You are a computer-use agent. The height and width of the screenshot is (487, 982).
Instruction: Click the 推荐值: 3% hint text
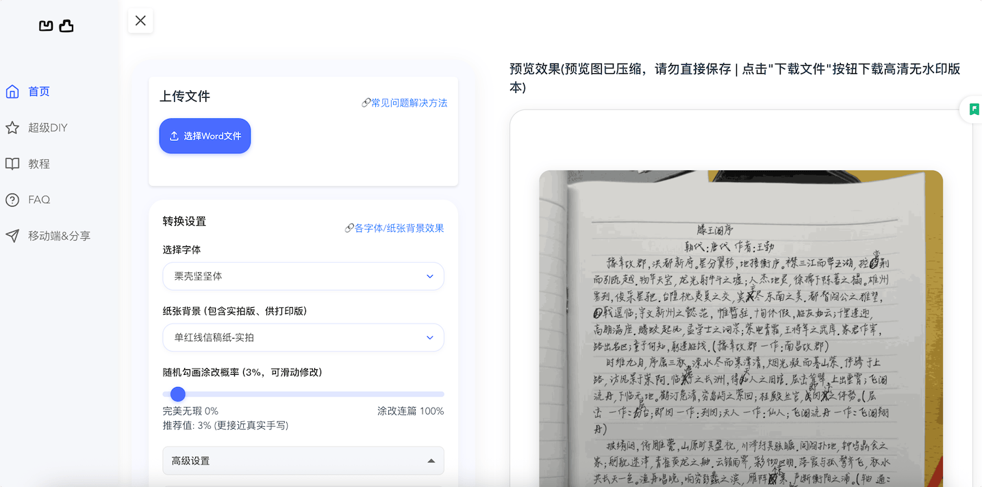(x=225, y=425)
